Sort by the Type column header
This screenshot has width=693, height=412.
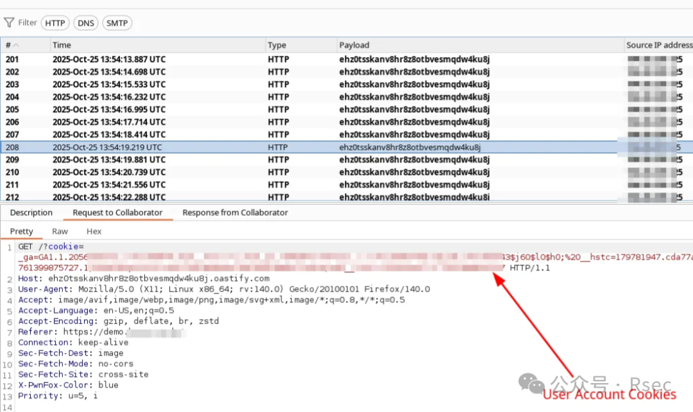tap(301, 45)
